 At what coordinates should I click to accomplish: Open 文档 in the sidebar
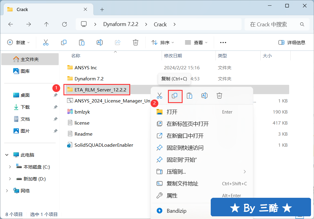tap(30, 119)
